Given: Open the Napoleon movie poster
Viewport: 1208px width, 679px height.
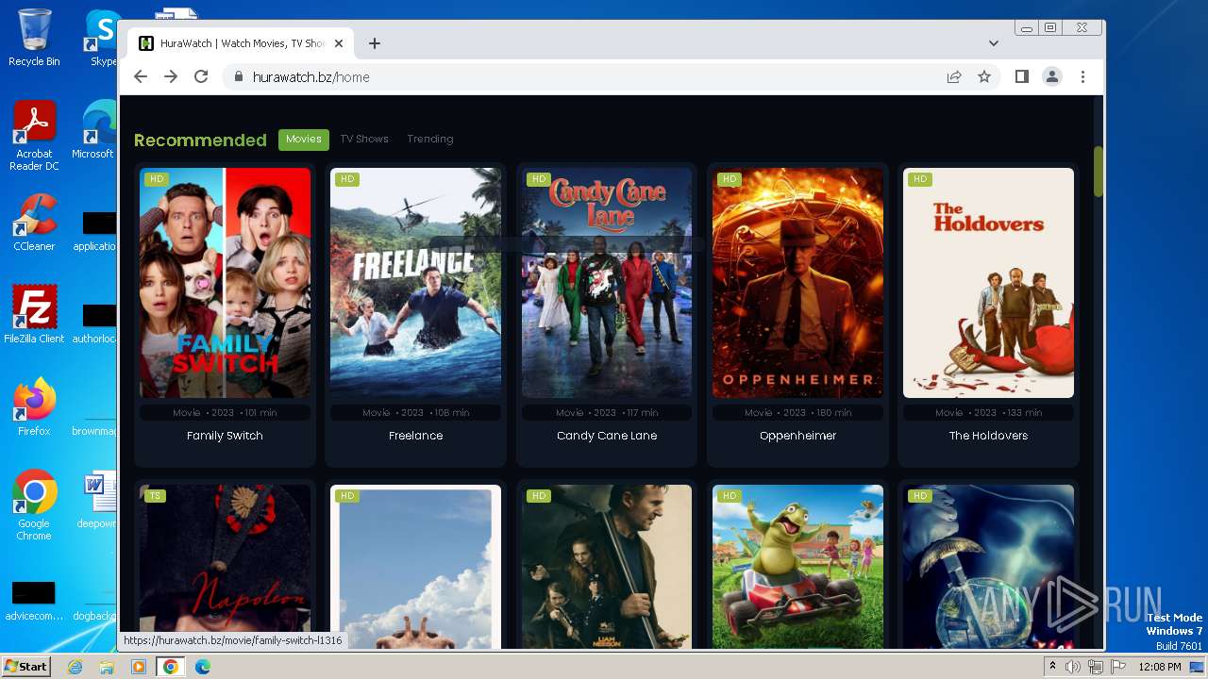Looking at the screenshot, I should pyautogui.click(x=225, y=566).
